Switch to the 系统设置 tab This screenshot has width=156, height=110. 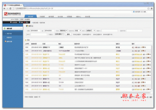(x=87, y=17)
